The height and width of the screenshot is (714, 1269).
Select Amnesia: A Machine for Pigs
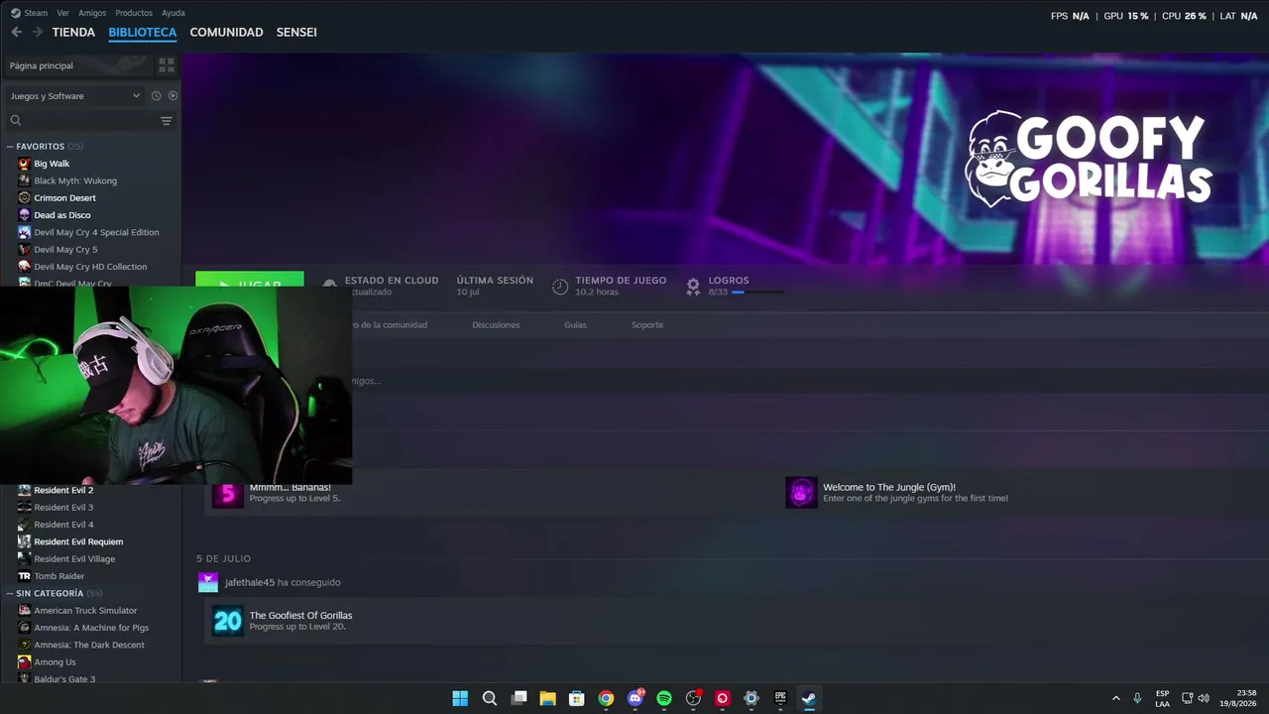click(x=91, y=628)
